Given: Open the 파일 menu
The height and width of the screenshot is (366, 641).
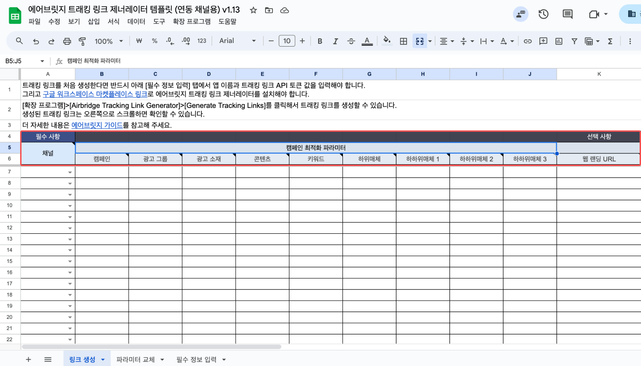Looking at the screenshot, I should [34, 22].
